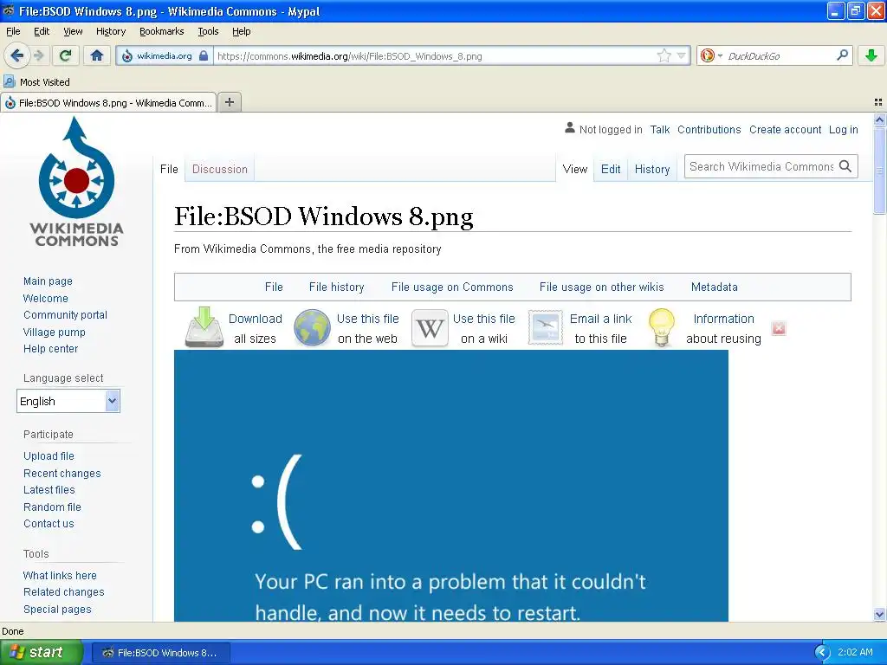Click the magnifier icon in DuckDuckGo search box

842,55
